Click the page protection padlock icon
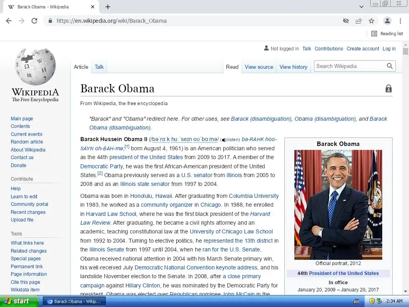The width and height of the screenshot is (409, 307). [x=389, y=88]
